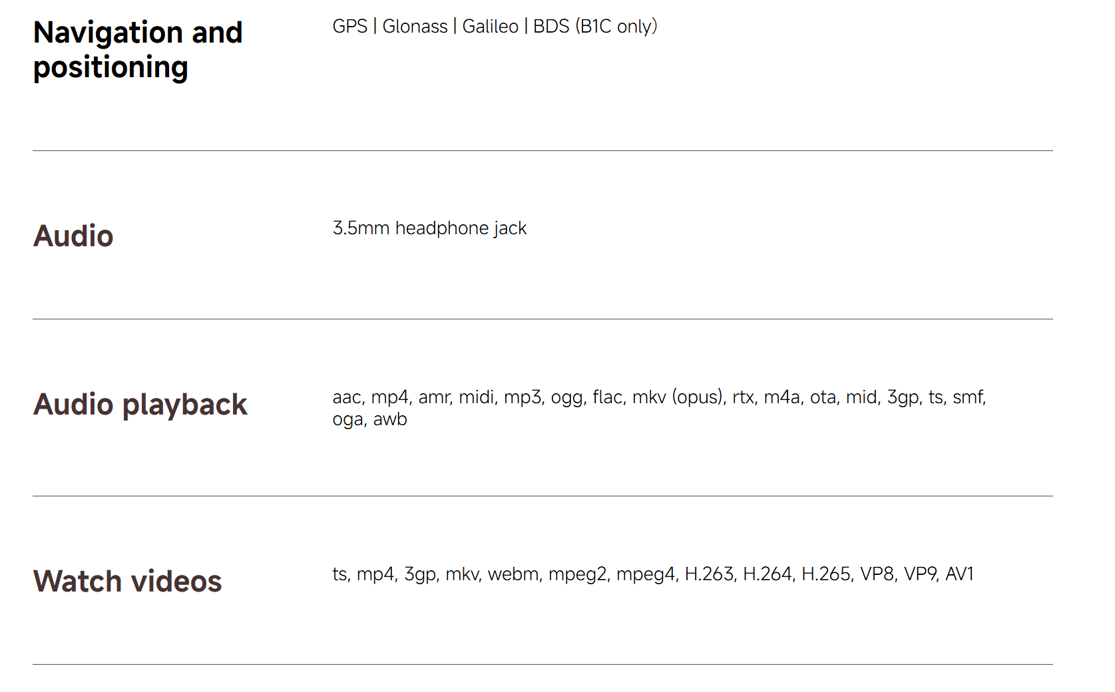Click the 3.5mm headphone jack text
Image resolution: width=1115 pixels, height=692 pixels.
coord(429,228)
